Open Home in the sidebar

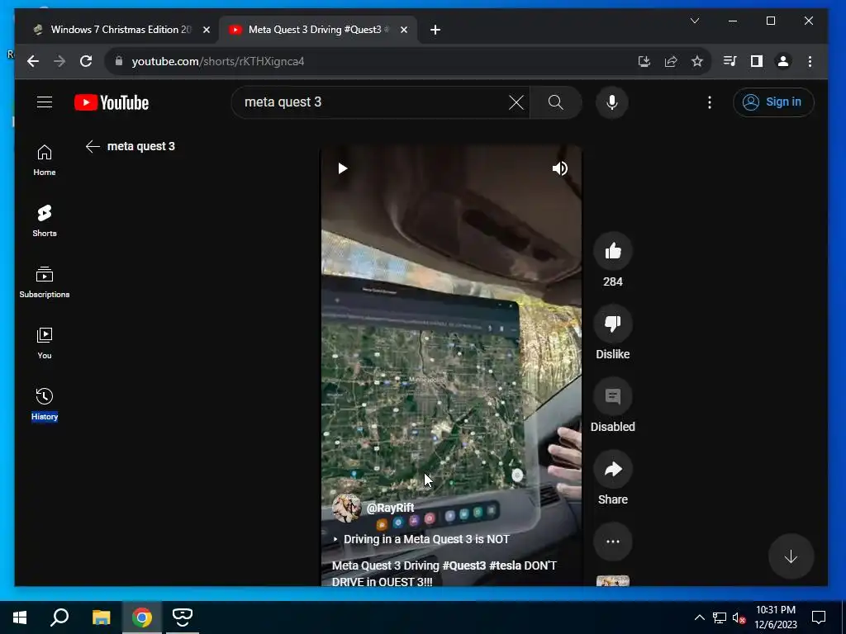pos(45,160)
